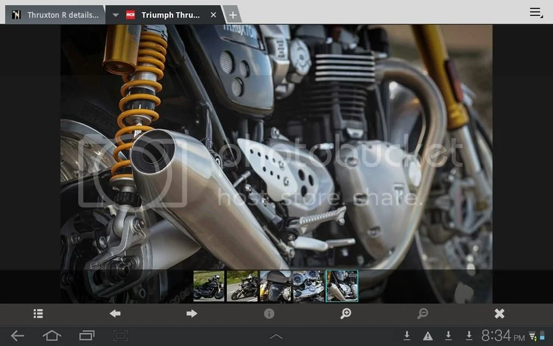Image resolution: width=553 pixels, height=346 pixels.
Task: Select the first motorcycle thumbnail
Action: click(x=209, y=285)
